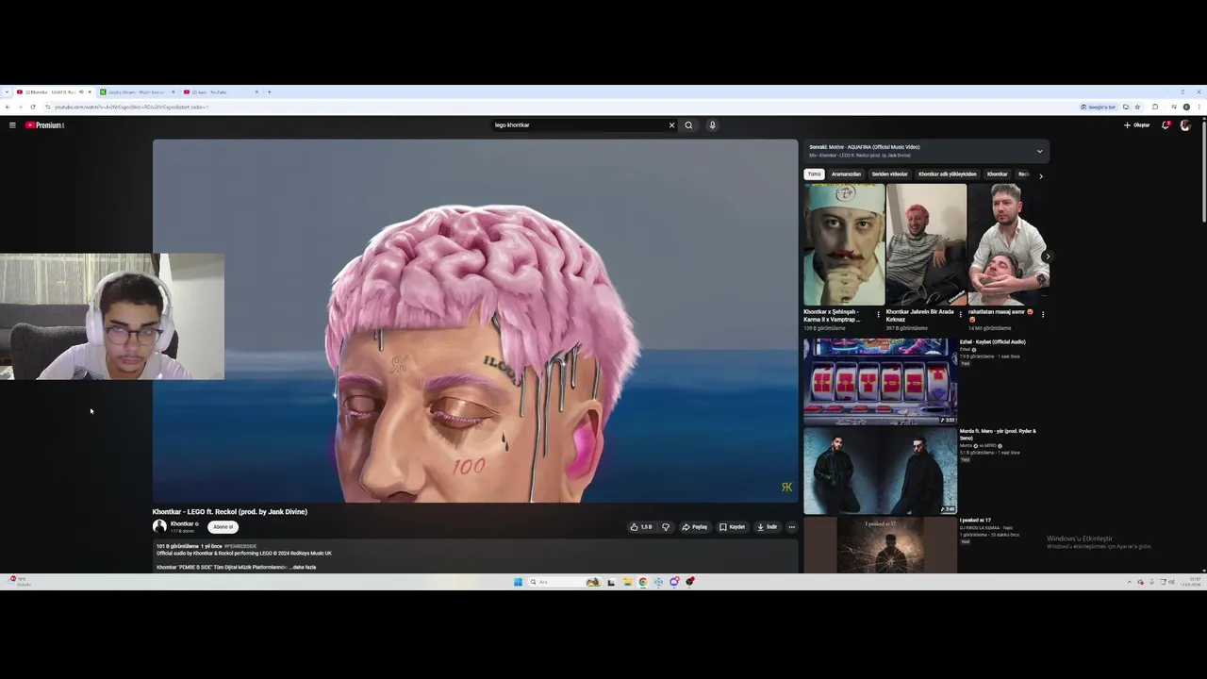This screenshot has height=679, width=1207.
Task: Open options for rahatlatan masaj short
Action: pos(1042,314)
